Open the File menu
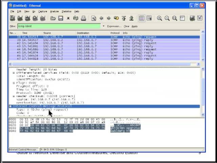The image size is (217, 163). [12, 12]
